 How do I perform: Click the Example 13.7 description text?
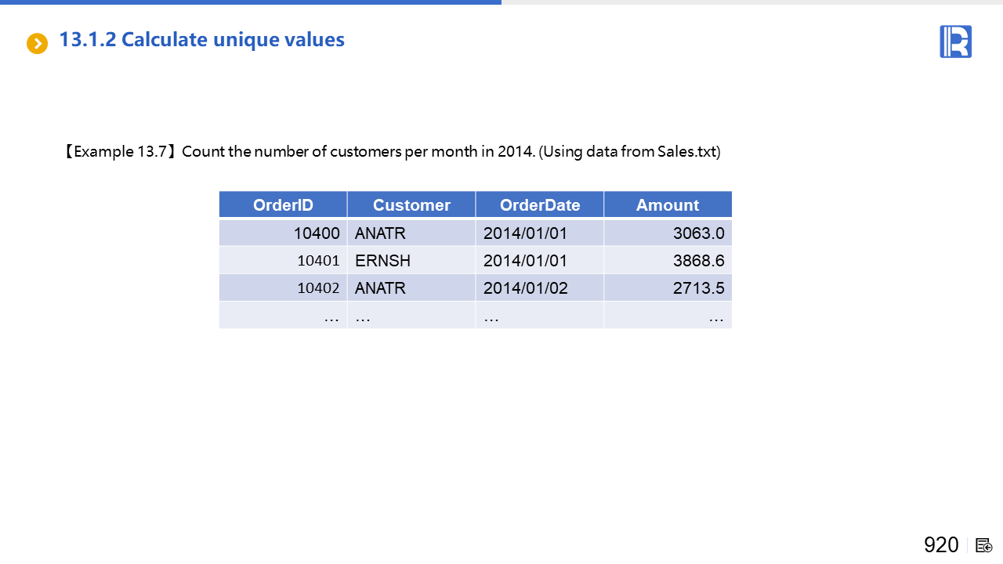pos(392,151)
